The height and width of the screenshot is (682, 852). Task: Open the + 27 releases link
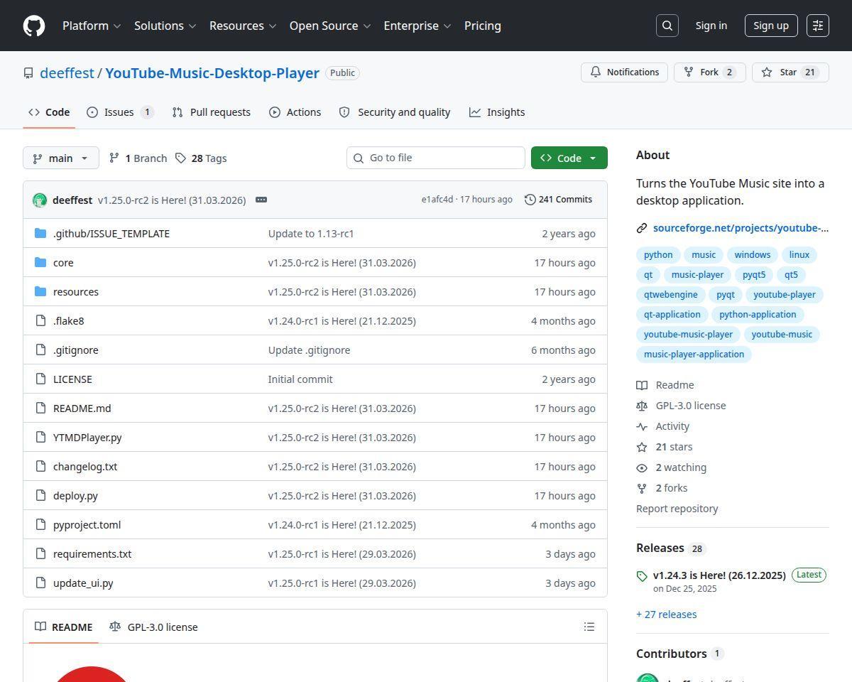tap(667, 615)
